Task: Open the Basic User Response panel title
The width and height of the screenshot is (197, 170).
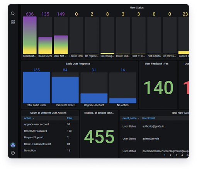Action: click(78, 64)
